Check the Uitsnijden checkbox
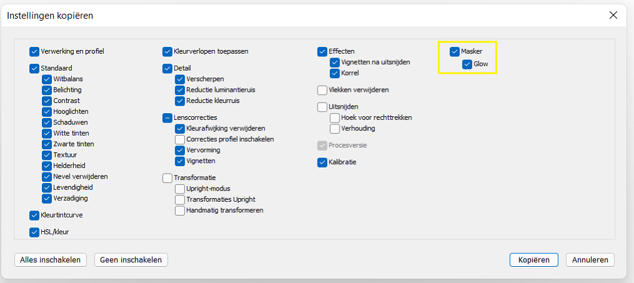 pos(323,107)
